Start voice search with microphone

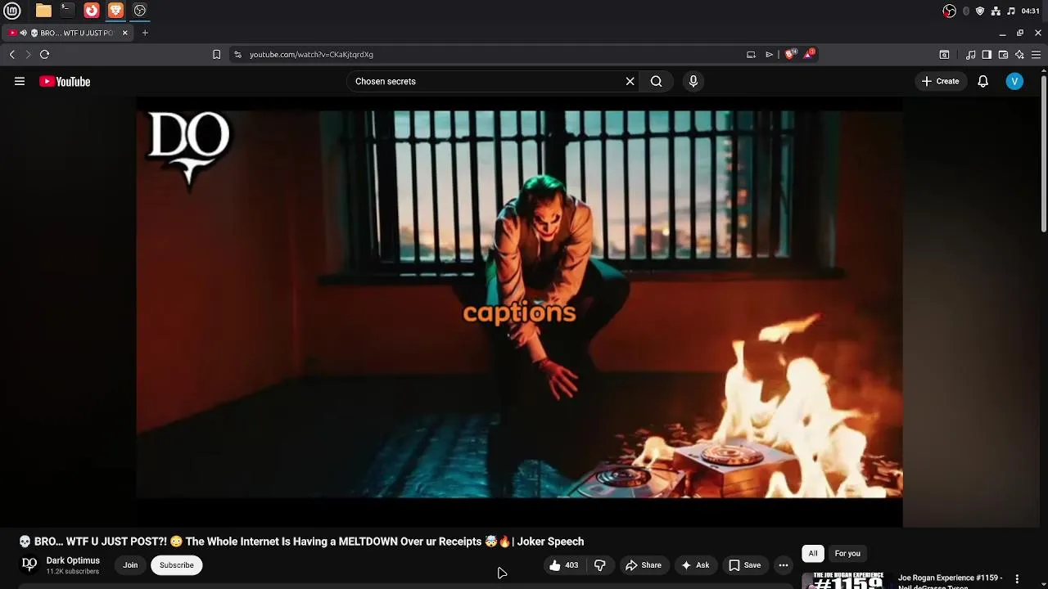(693, 81)
